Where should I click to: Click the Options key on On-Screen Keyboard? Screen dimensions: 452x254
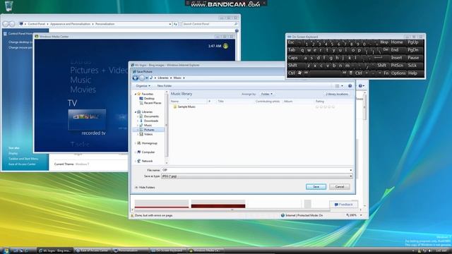(x=398, y=73)
